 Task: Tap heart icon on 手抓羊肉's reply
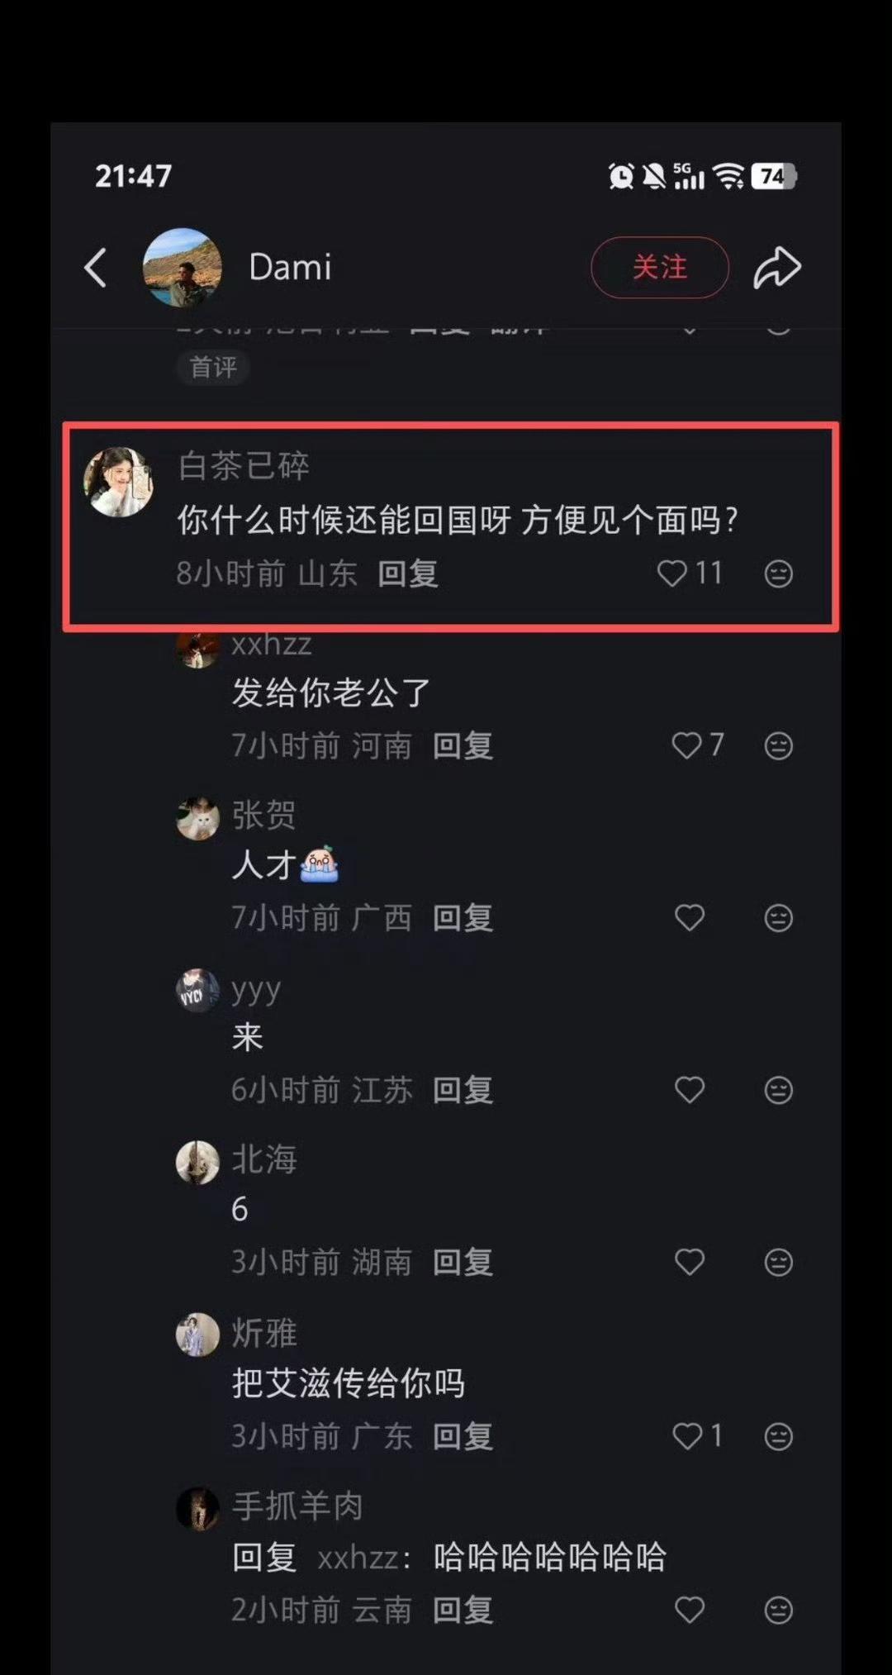(x=690, y=1609)
